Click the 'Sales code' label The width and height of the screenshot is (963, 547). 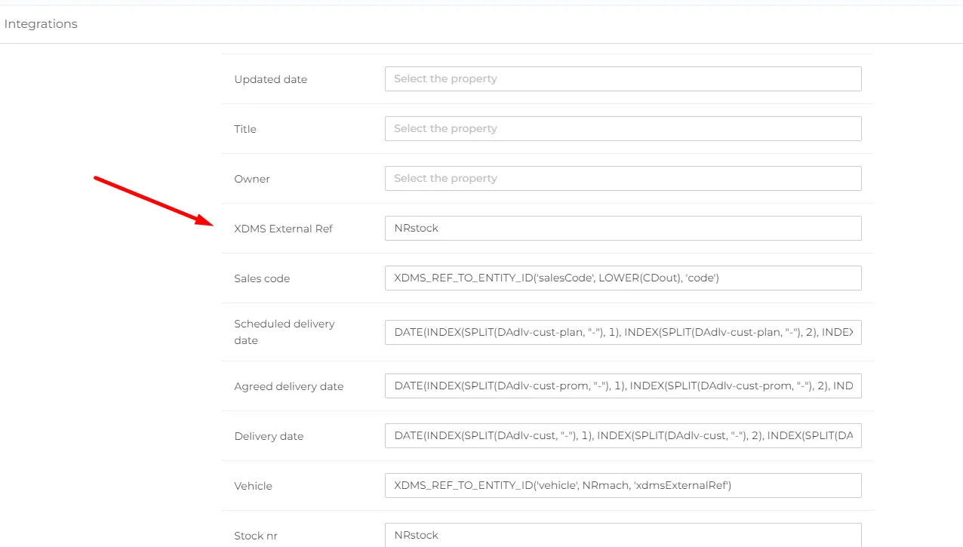[262, 278]
